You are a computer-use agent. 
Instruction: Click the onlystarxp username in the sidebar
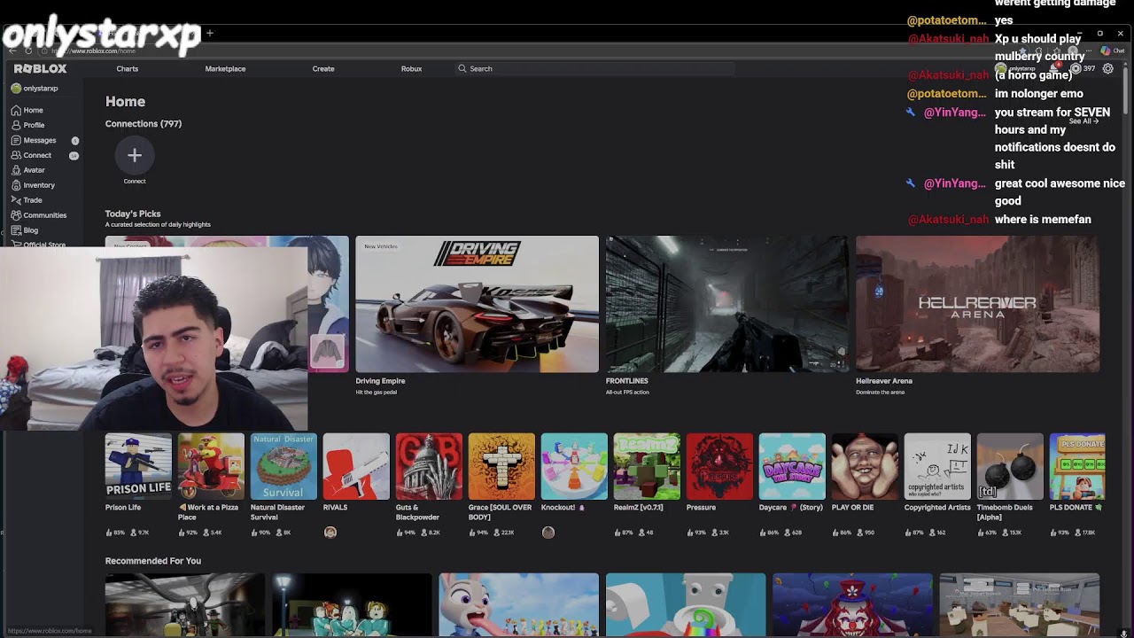tap(41, 89)
